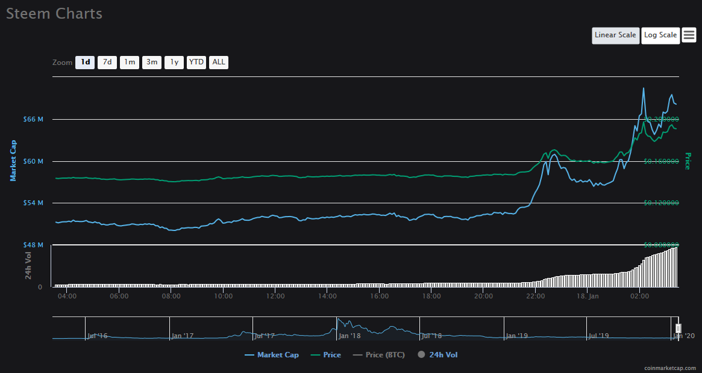Viewport: 702px width, 373px height.
Task: Select the 1y zoom range
Action: 174,62
